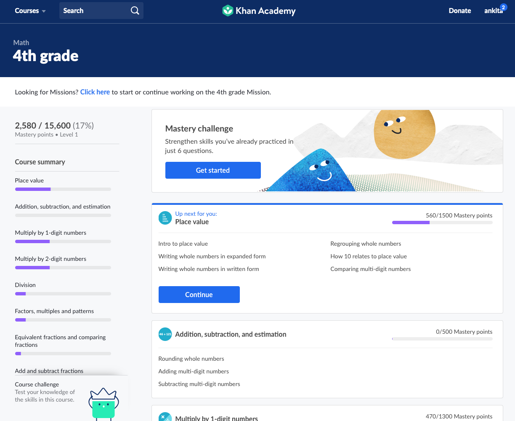The height and width of the screenshot is (421, 515).
Task: Click the Addition, subtraction, and estimation unit icon
Action: click(165, 334)
